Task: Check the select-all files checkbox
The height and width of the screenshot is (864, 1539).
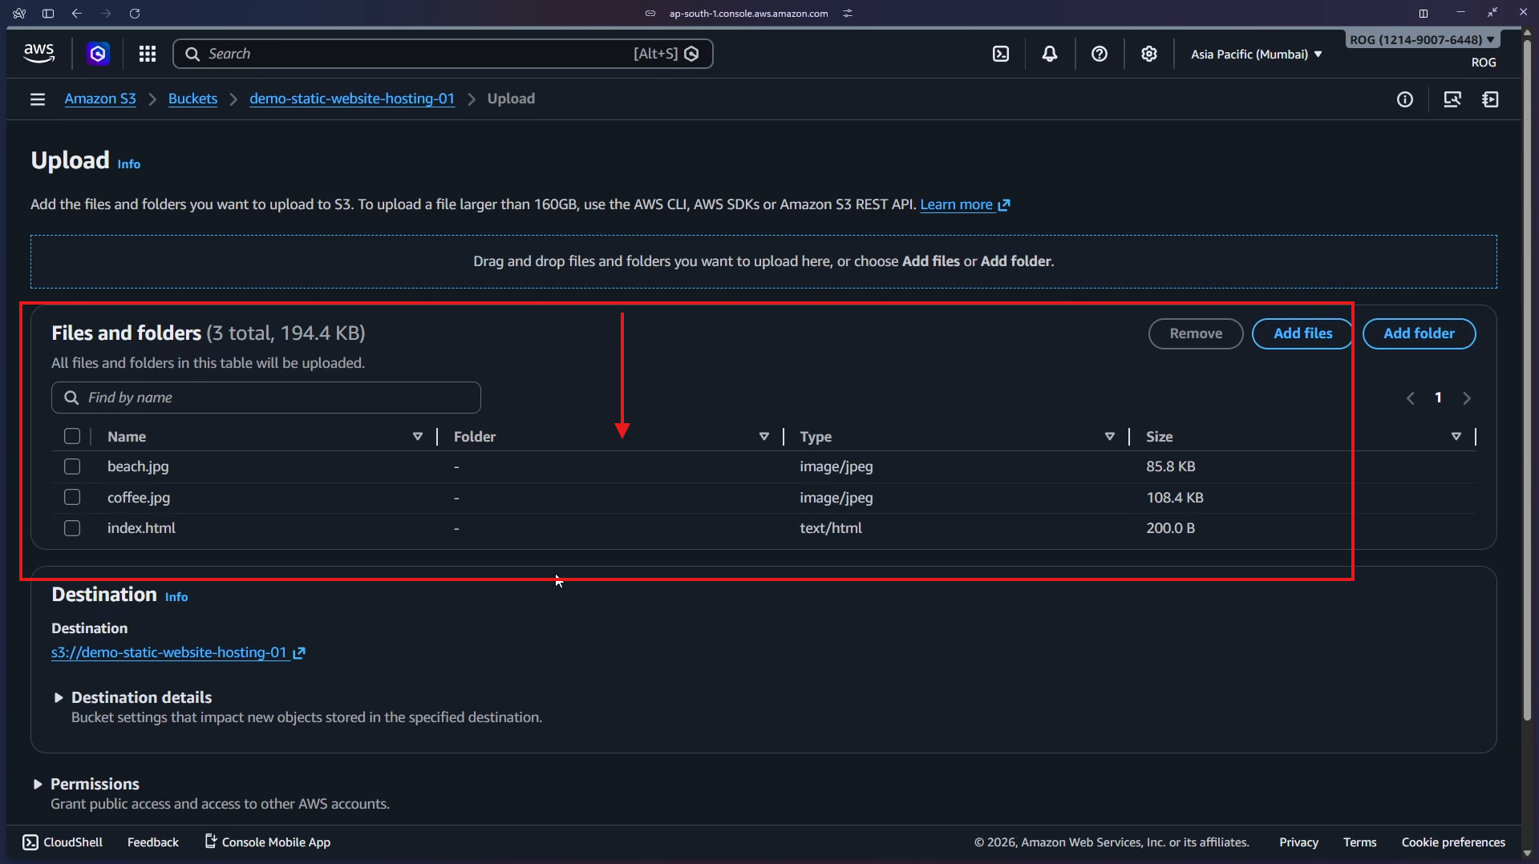Action: (x=72, y=436)
